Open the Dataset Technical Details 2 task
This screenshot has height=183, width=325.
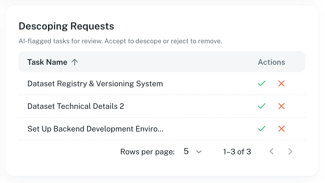coord(76,106)
